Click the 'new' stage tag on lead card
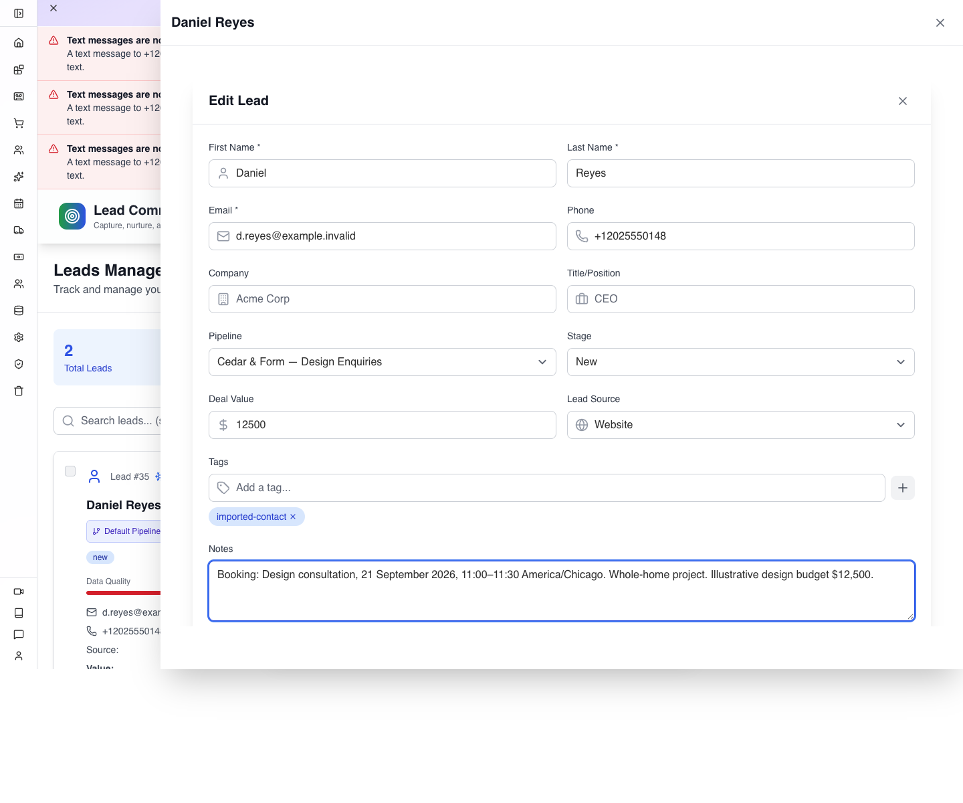Image resolution: width=963 pixels, height=803 pixels. coord(100,557)
